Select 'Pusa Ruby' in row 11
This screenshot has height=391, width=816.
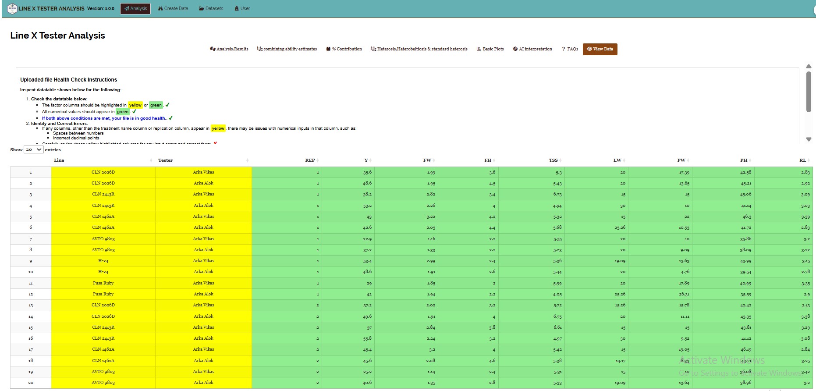[x=103, y=283]
